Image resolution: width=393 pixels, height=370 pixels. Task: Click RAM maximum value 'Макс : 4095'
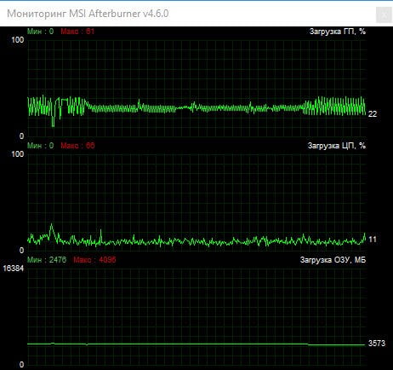click(x=94, y=260)
